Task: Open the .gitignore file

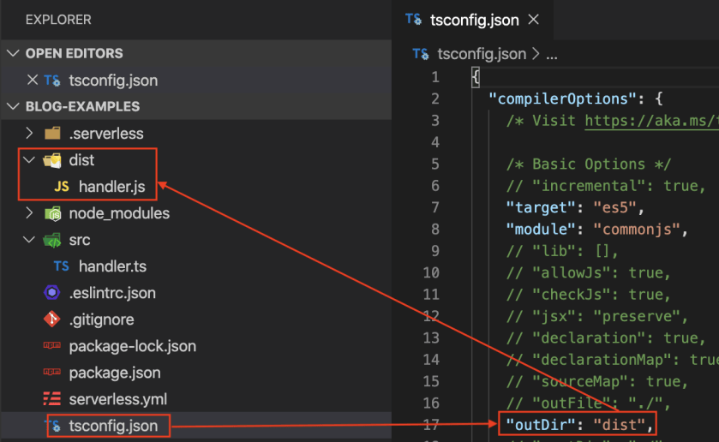Action: tap(101, 320)
